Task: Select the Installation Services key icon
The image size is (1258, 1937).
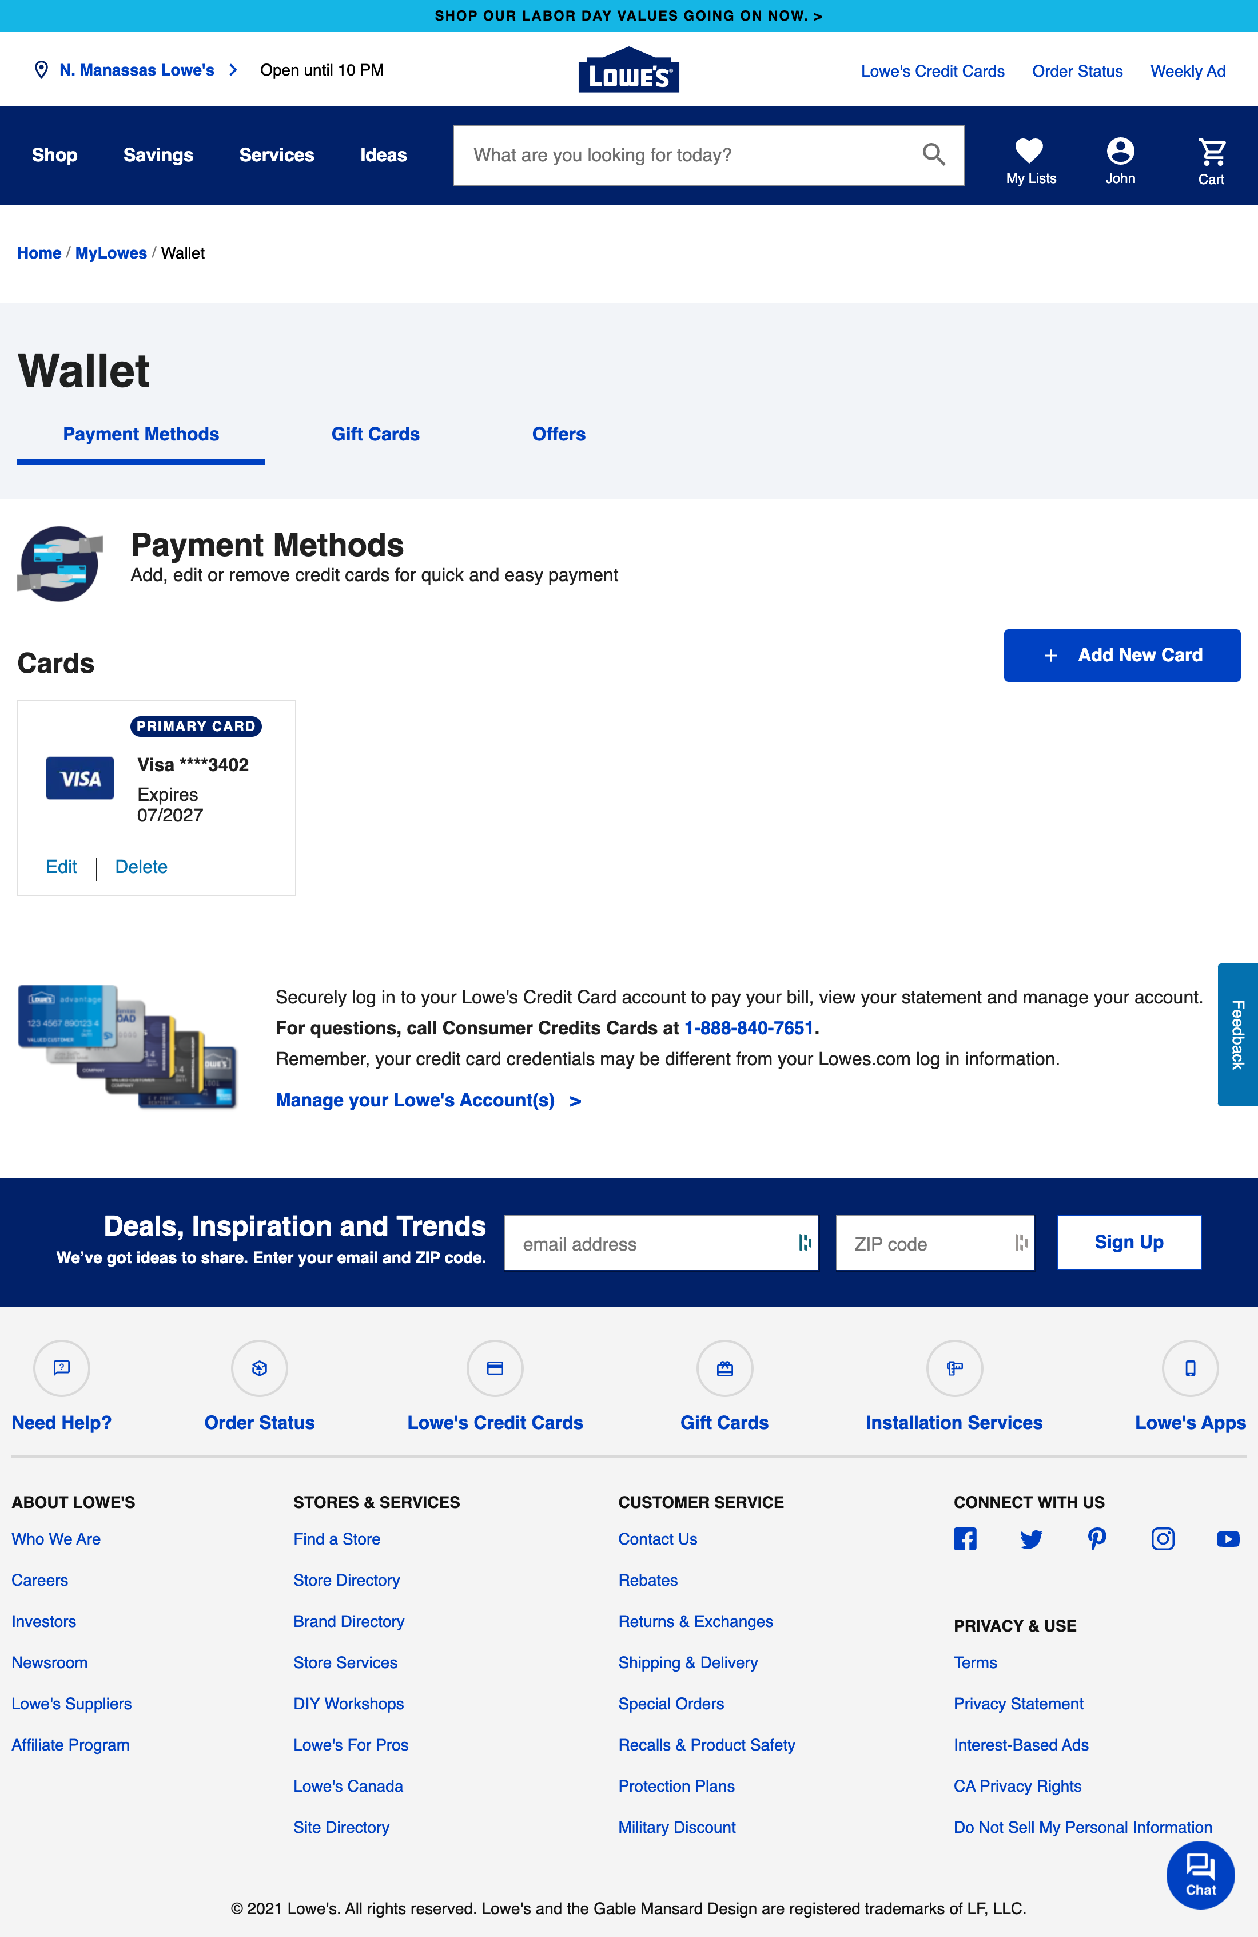Action: [954, 1368]
